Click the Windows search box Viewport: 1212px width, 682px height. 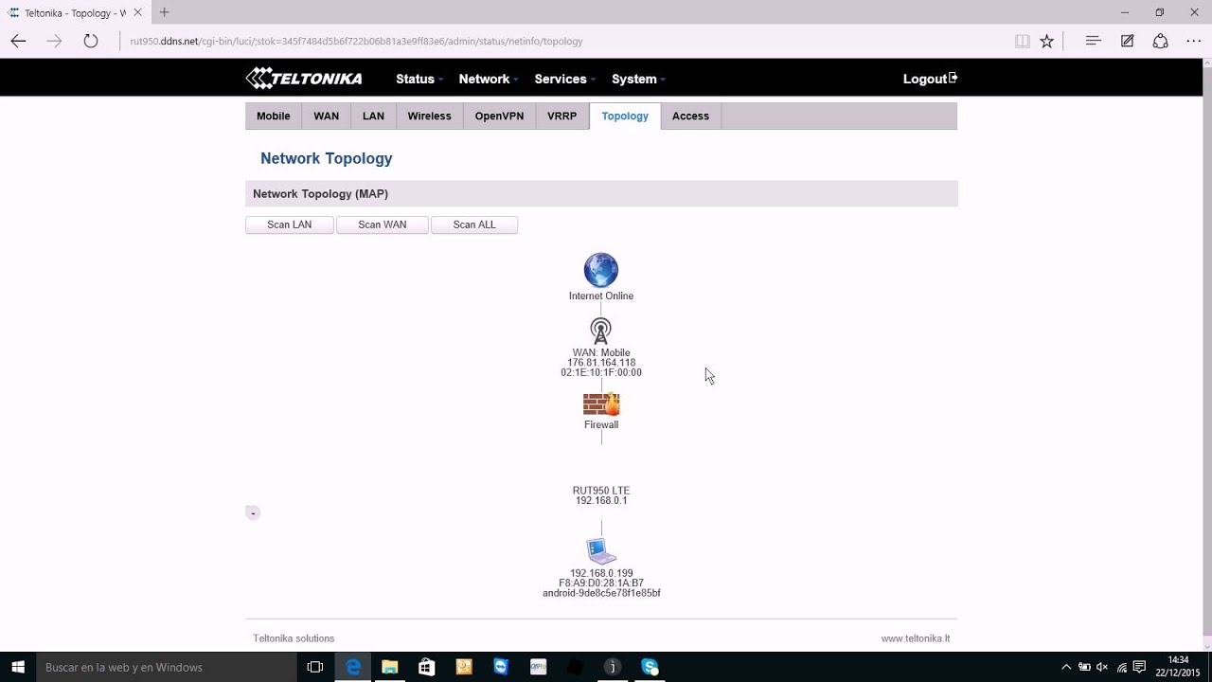167,667
